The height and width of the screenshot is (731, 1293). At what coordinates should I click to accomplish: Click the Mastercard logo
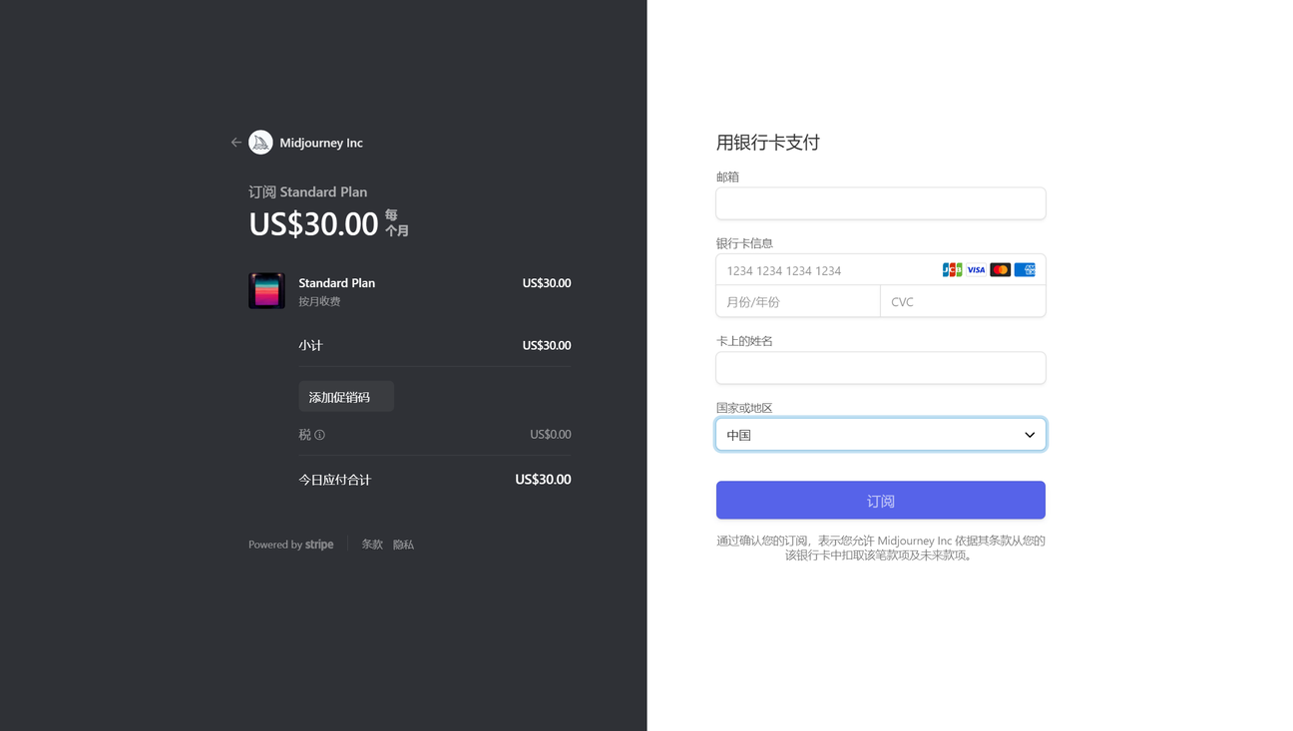point(1000,270)
